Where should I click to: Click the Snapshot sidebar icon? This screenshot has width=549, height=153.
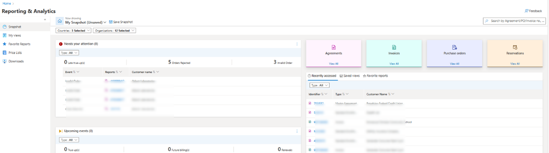click(5, 27)
